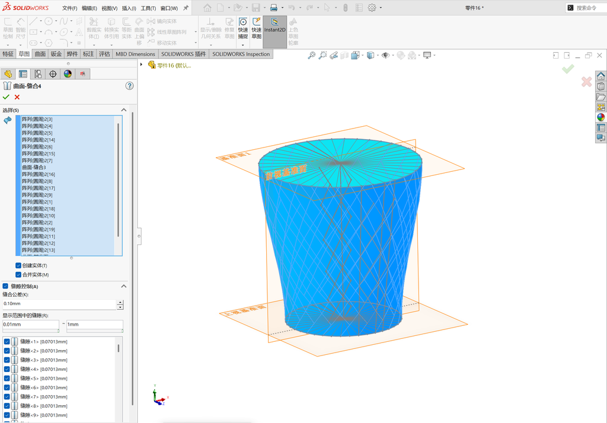Click the Previous View icon
The width and height of the screenshot is (607, 423).
pos(334,56)
